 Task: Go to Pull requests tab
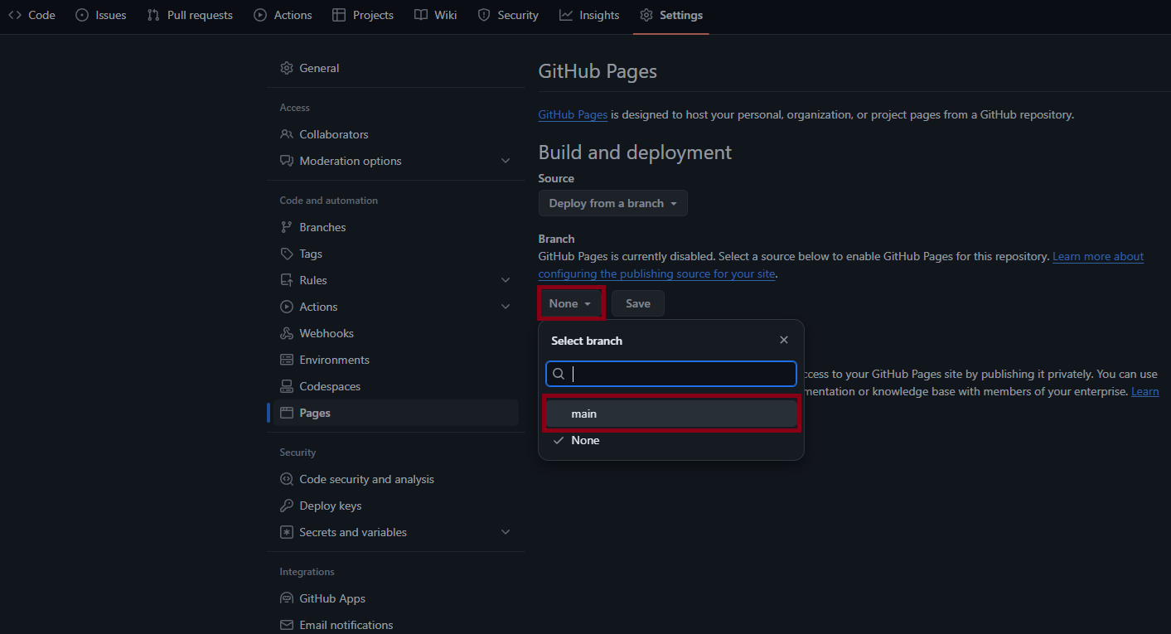(x=190, y=15)
